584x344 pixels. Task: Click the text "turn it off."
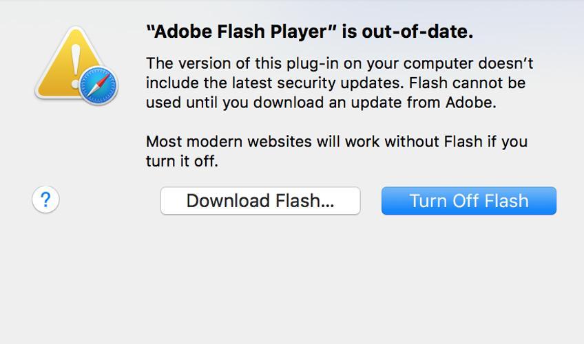[x=182, y=162]
